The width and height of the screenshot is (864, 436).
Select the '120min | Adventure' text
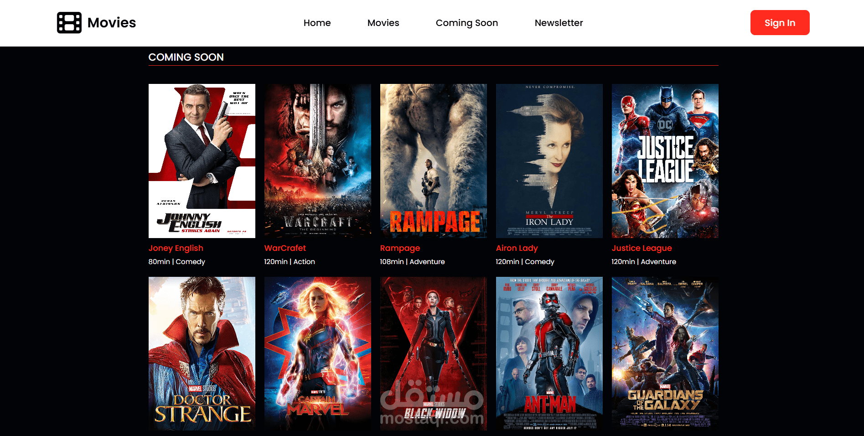644,262
